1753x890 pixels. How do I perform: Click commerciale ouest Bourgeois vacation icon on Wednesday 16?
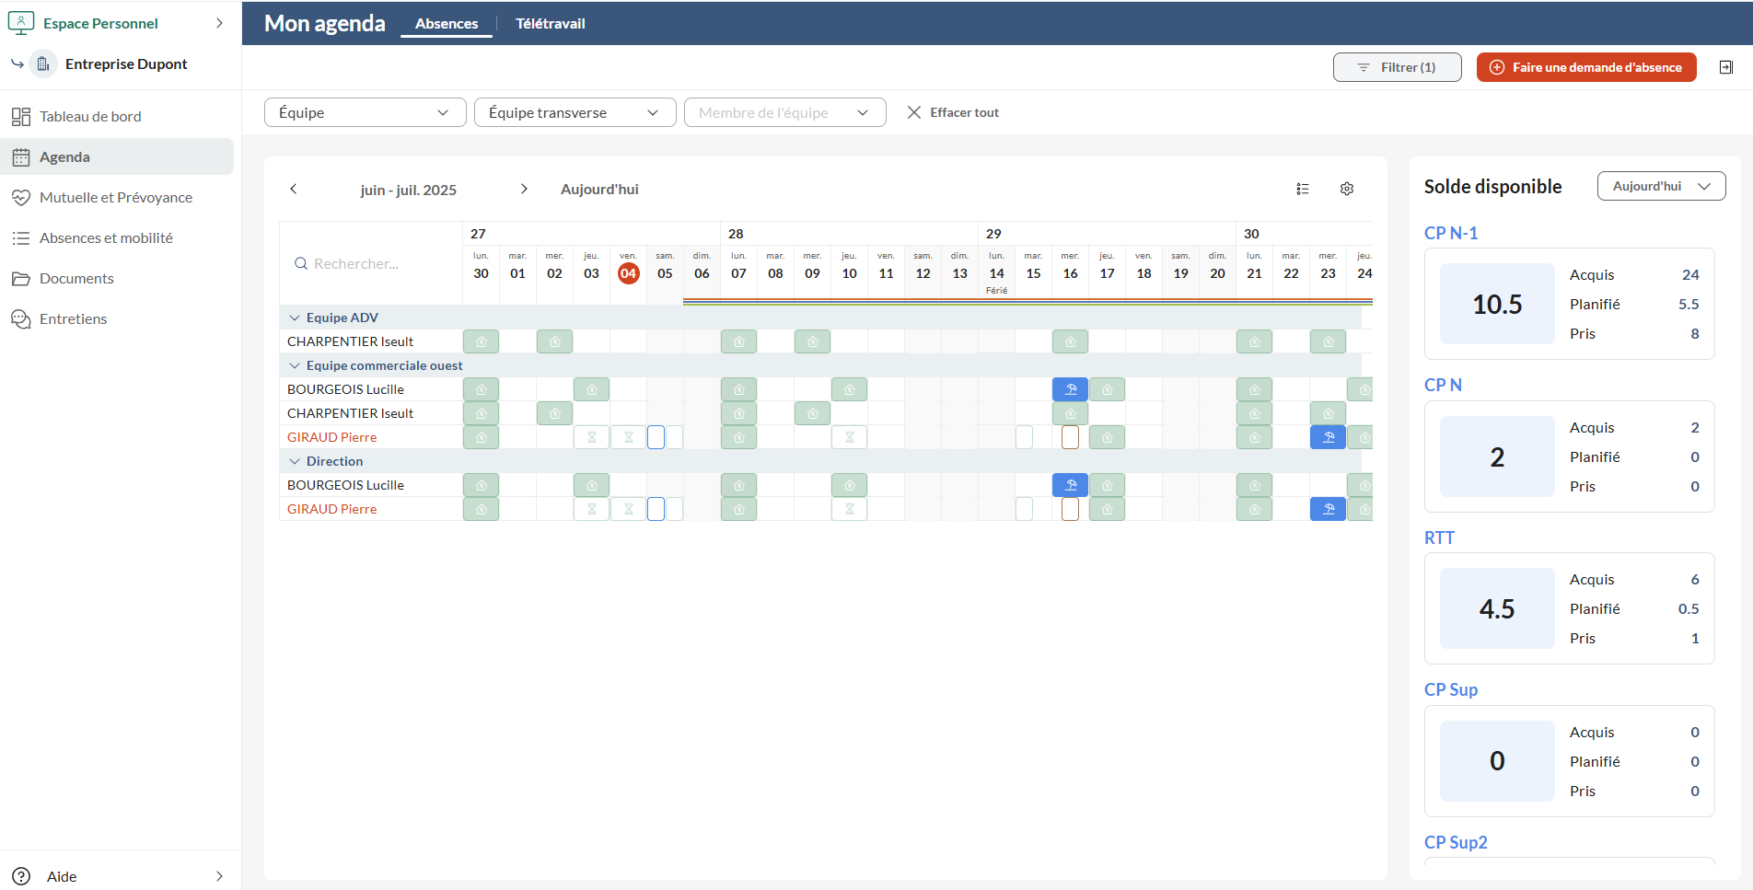(x=1071, y=389)
